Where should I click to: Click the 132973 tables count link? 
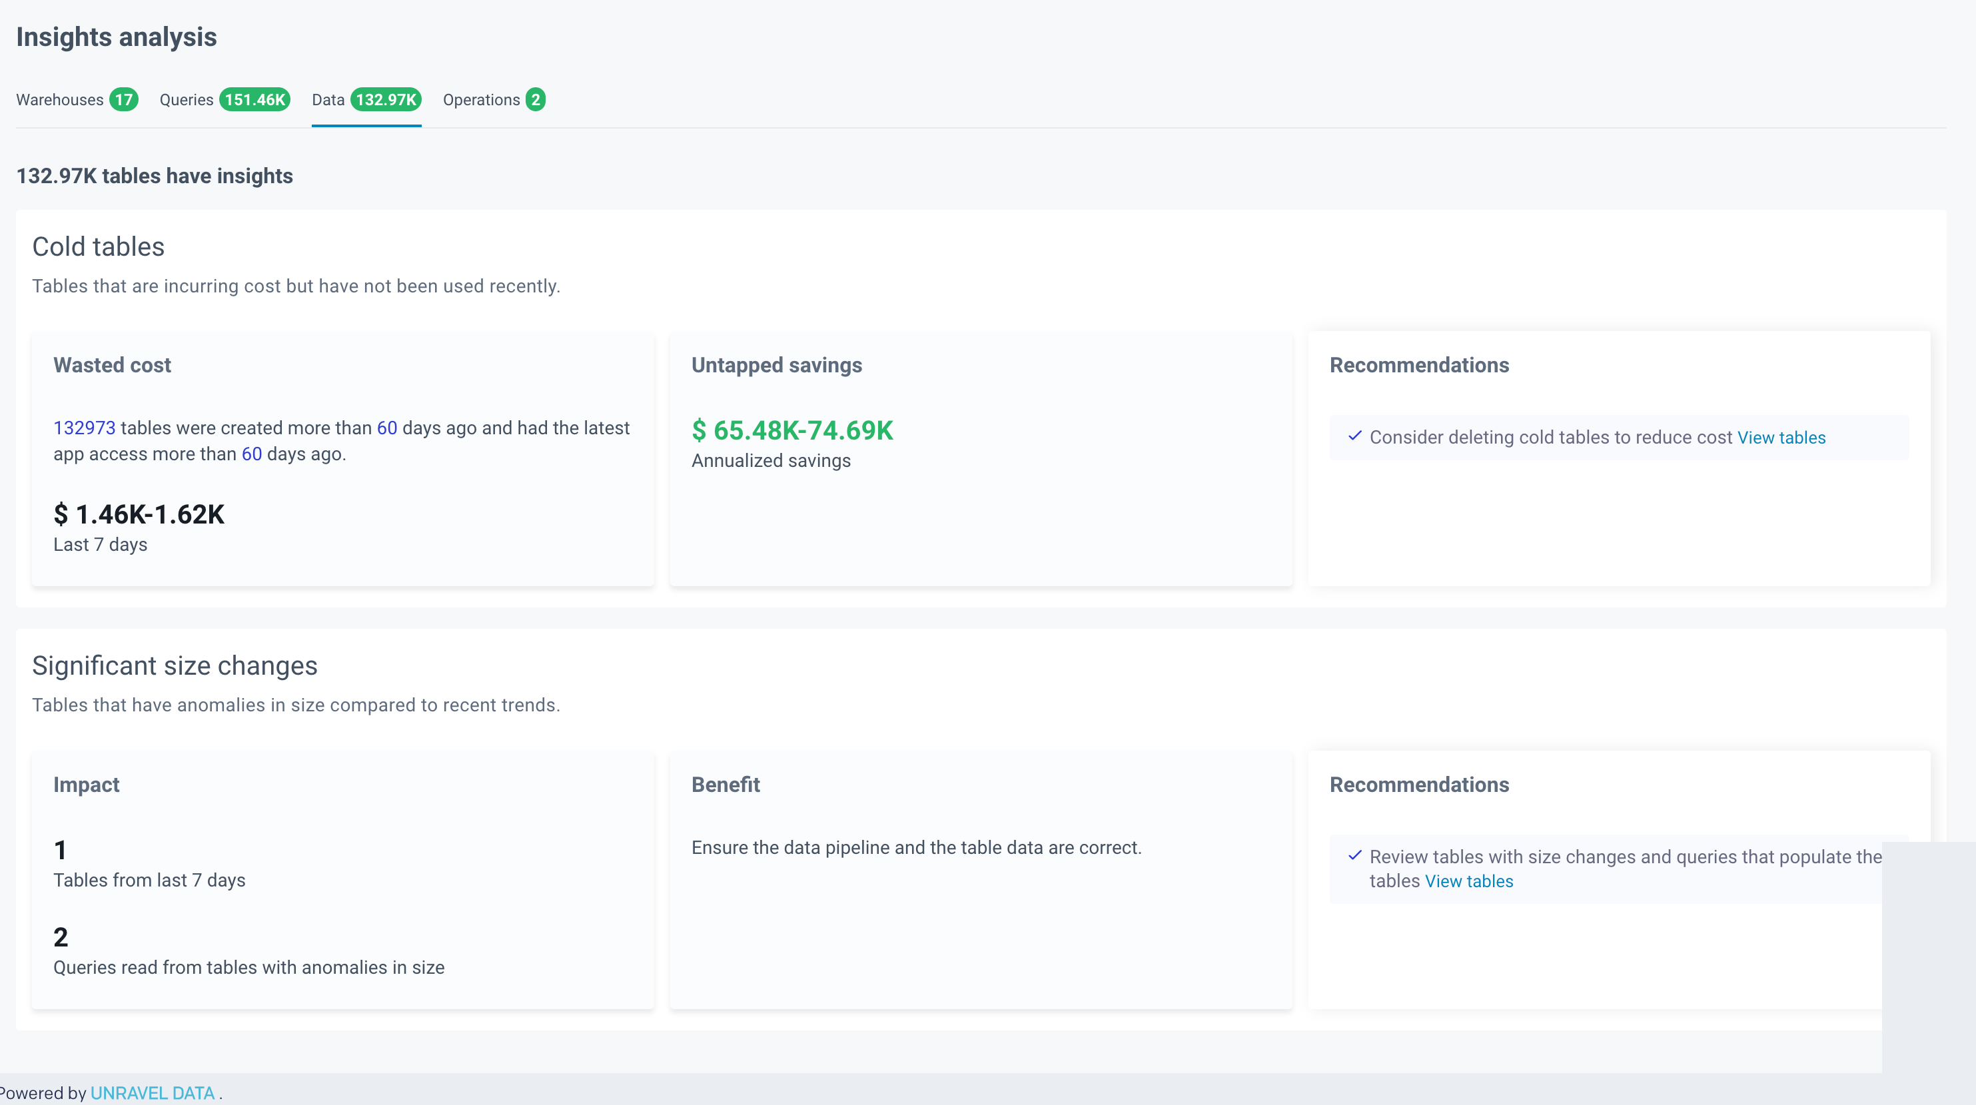(x=85, y=428)
